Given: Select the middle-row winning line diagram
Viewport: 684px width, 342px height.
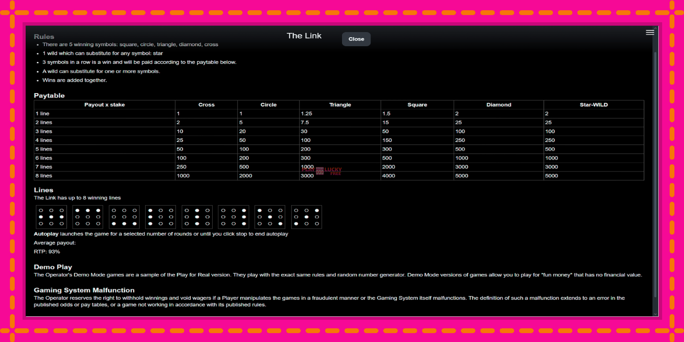Looking at the screenshot, I should tap(51, 217).
